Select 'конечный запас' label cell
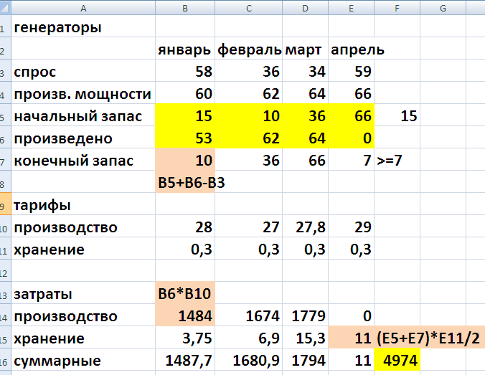The image size is (485, 375). [x=83, y=161]
